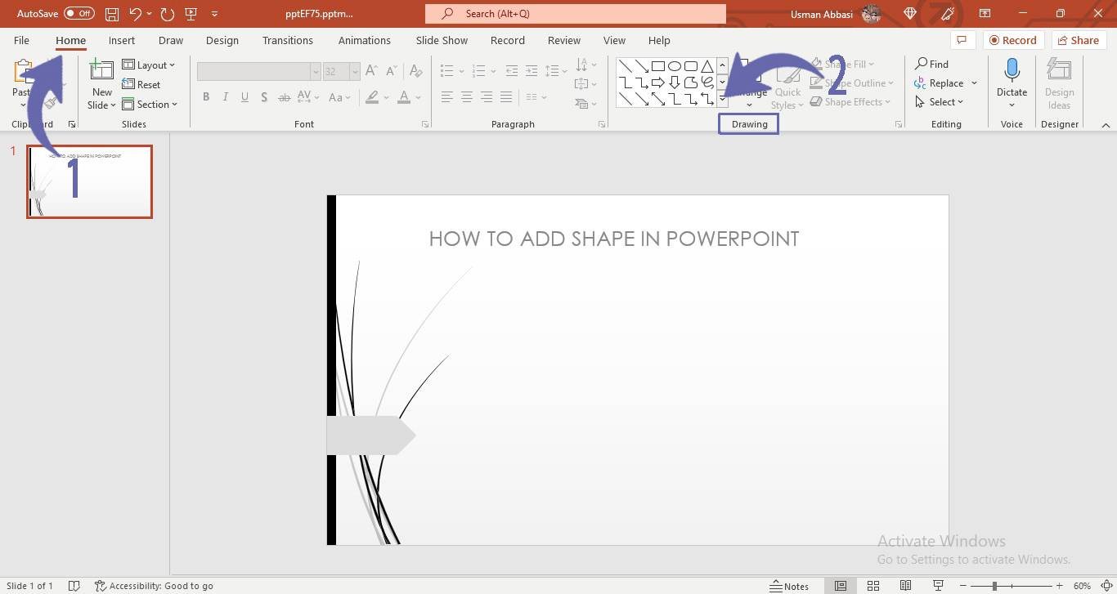Click the Dictate microphone icon
The height and width of the screenshot is (594, 1117).
1012,70
